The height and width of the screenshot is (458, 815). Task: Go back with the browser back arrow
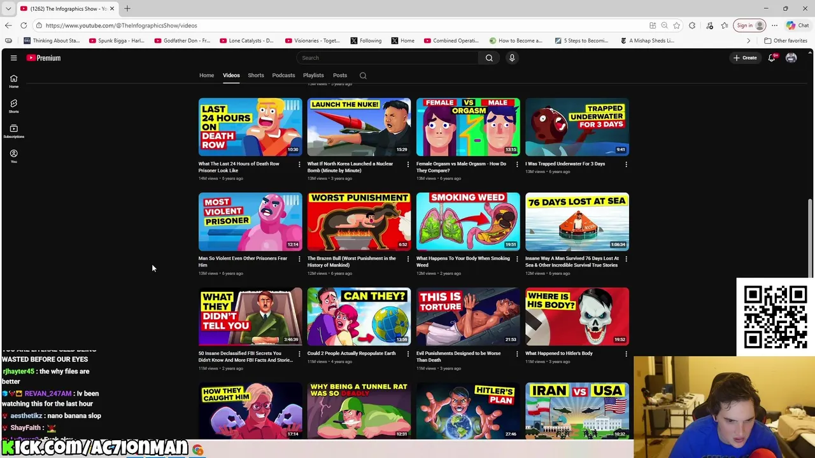[8, 25]
